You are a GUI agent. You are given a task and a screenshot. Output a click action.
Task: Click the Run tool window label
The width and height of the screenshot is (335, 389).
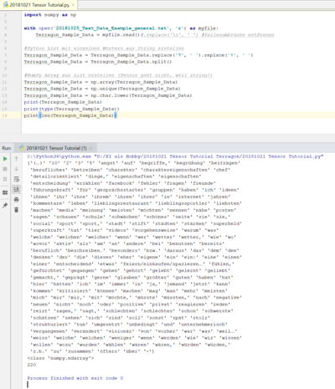(7, 148)
